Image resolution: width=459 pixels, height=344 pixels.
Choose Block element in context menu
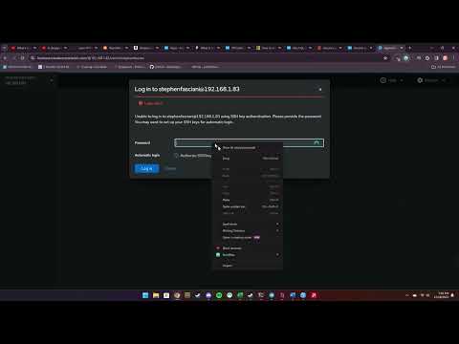click(248, 248)
